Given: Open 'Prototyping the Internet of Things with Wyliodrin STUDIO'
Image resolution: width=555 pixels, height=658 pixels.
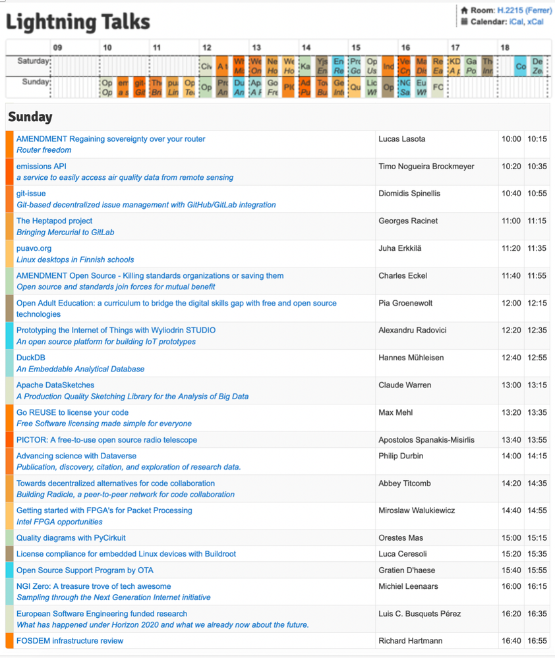Looking at the screenshot, I should coord(116,330).
